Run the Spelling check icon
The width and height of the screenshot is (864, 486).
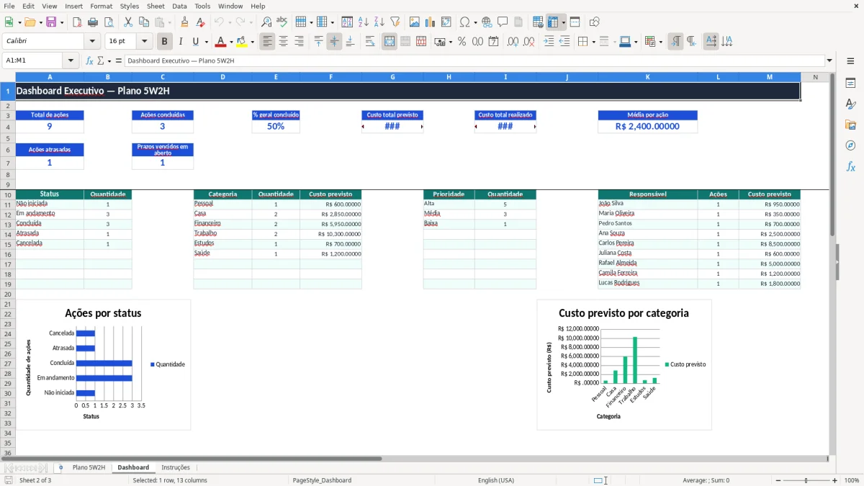tap(282, 22)
